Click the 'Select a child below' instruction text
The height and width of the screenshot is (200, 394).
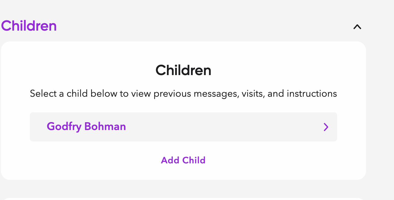tap(183, 94)
